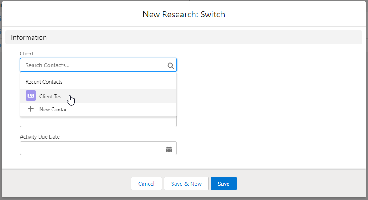Click the gray footer bar left of Cancel
Screen dimensions: 368x200
(65, 184)
